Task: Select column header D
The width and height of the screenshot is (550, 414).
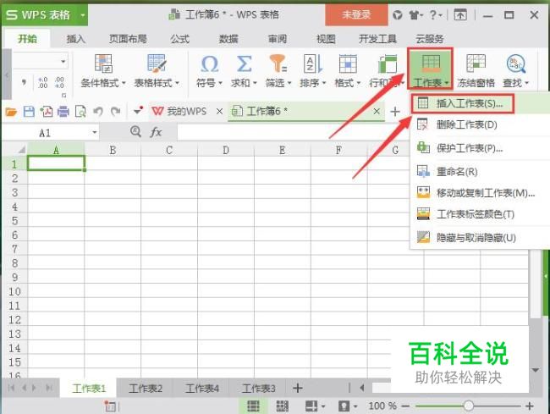Action: tap(226, 150)
